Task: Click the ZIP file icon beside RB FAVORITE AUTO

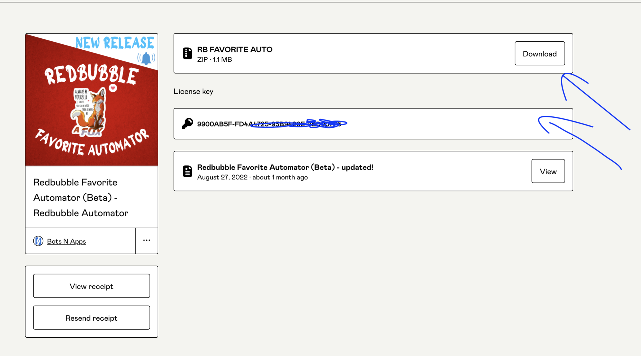Action: pyautogui.click(x=187, y=53)
